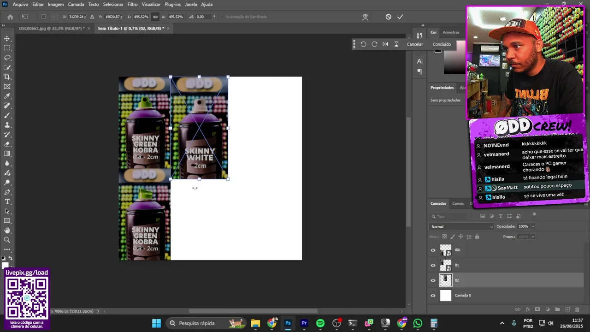Select the Rectangular Marquee tool

pos(7,48)
